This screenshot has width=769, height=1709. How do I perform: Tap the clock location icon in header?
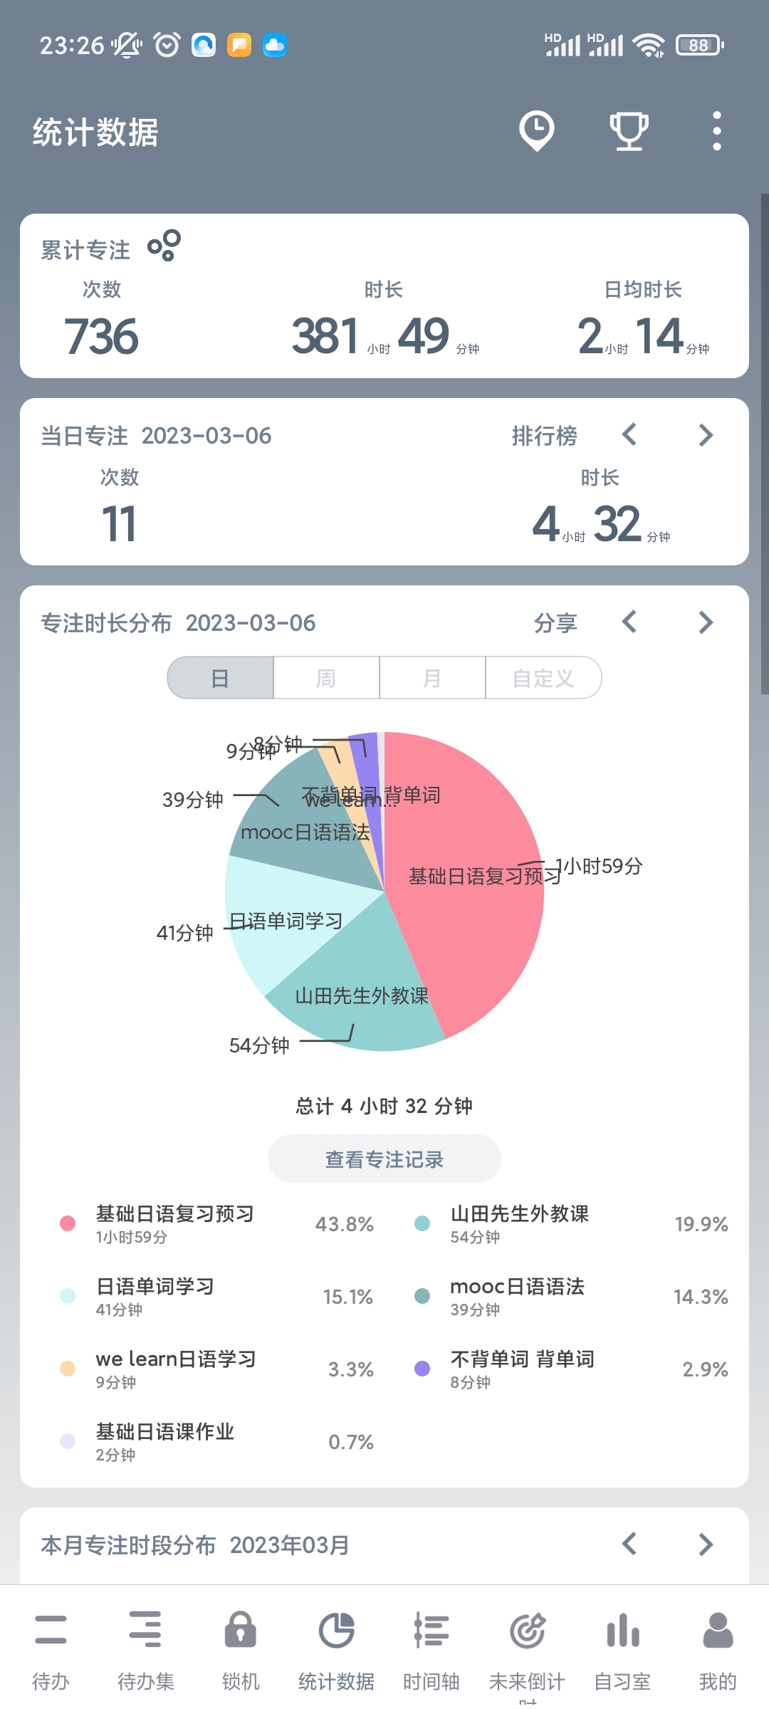click(x=536, y=131)
